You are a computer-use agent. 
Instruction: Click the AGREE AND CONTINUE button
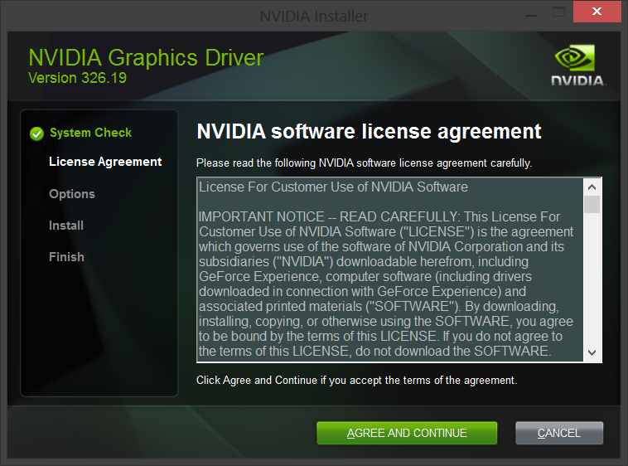click(x=407, y=433)
